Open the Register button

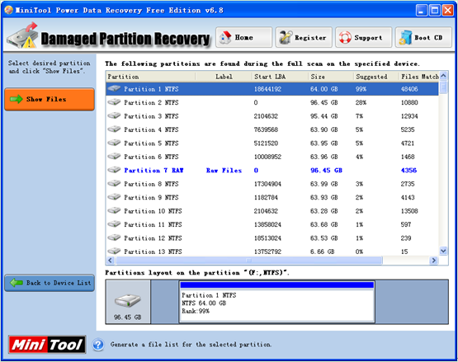point(304,37)
